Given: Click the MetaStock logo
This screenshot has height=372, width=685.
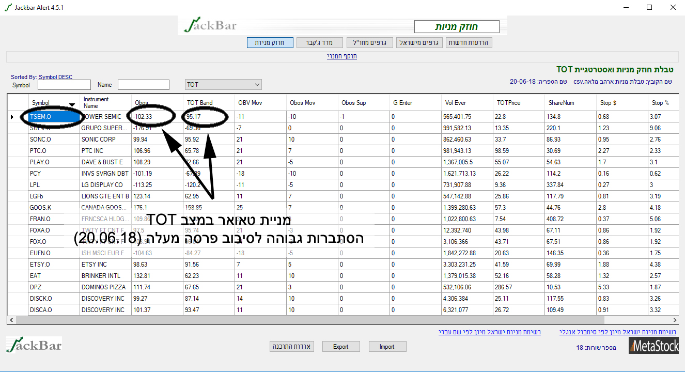Looking at the screenshot, I should click(653, 346).
